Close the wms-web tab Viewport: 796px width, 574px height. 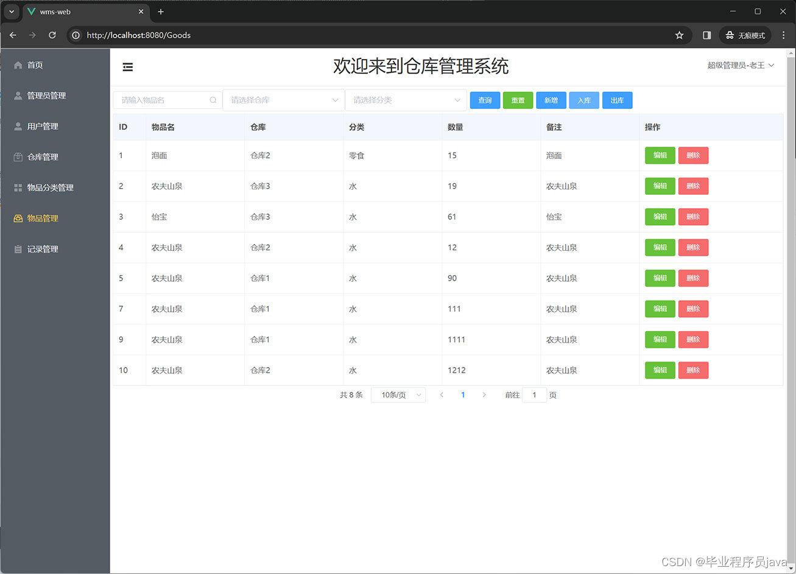pos(141,12)
